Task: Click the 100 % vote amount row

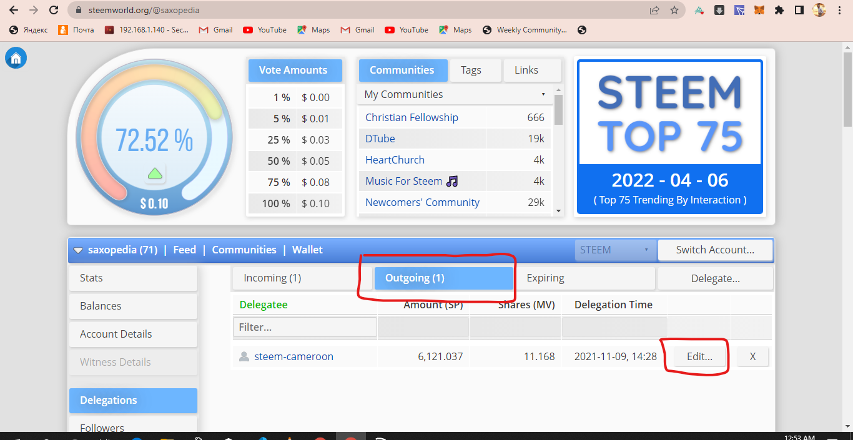Action: [295, 203]
